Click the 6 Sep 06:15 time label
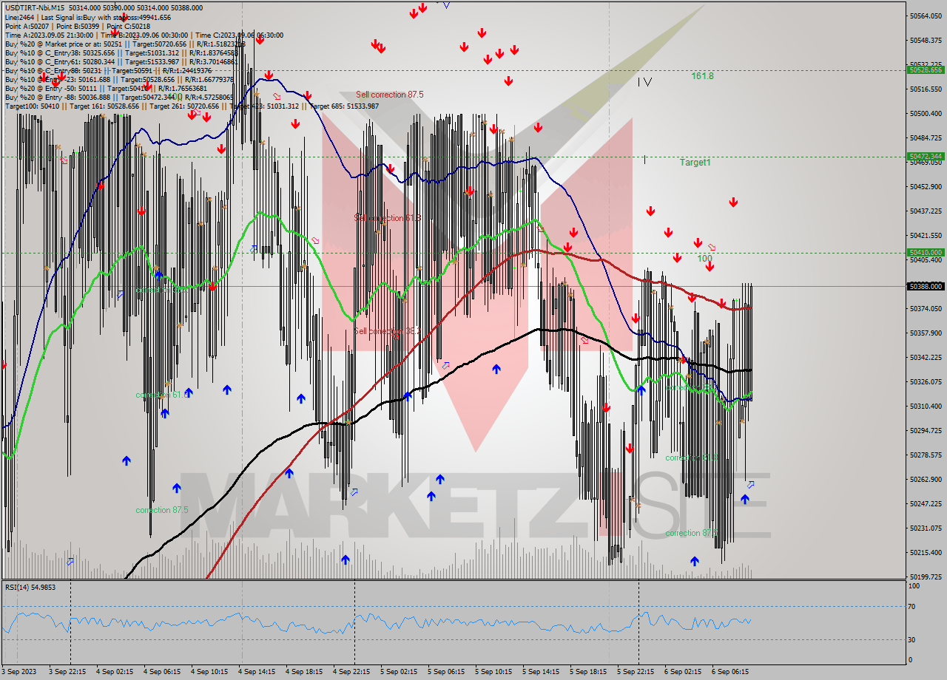Screen dimensions: 947x680 (730, 672)
